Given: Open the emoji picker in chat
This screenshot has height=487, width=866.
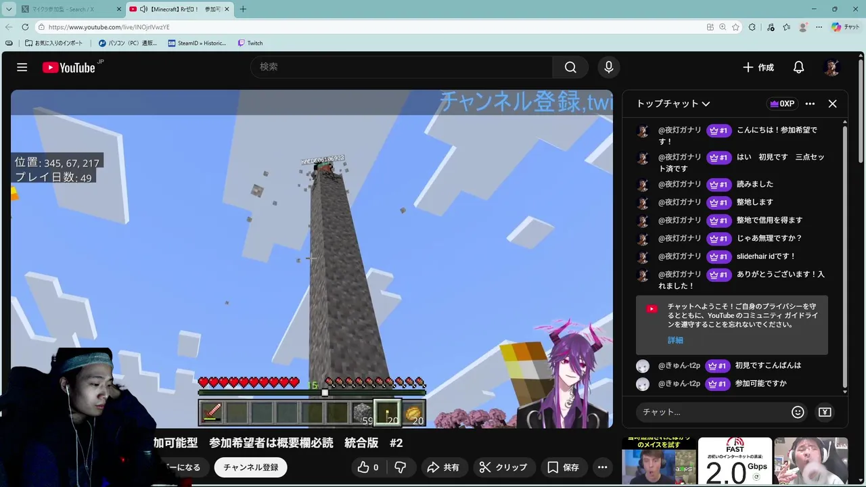Looking at the screenshot, I should 798,412.
